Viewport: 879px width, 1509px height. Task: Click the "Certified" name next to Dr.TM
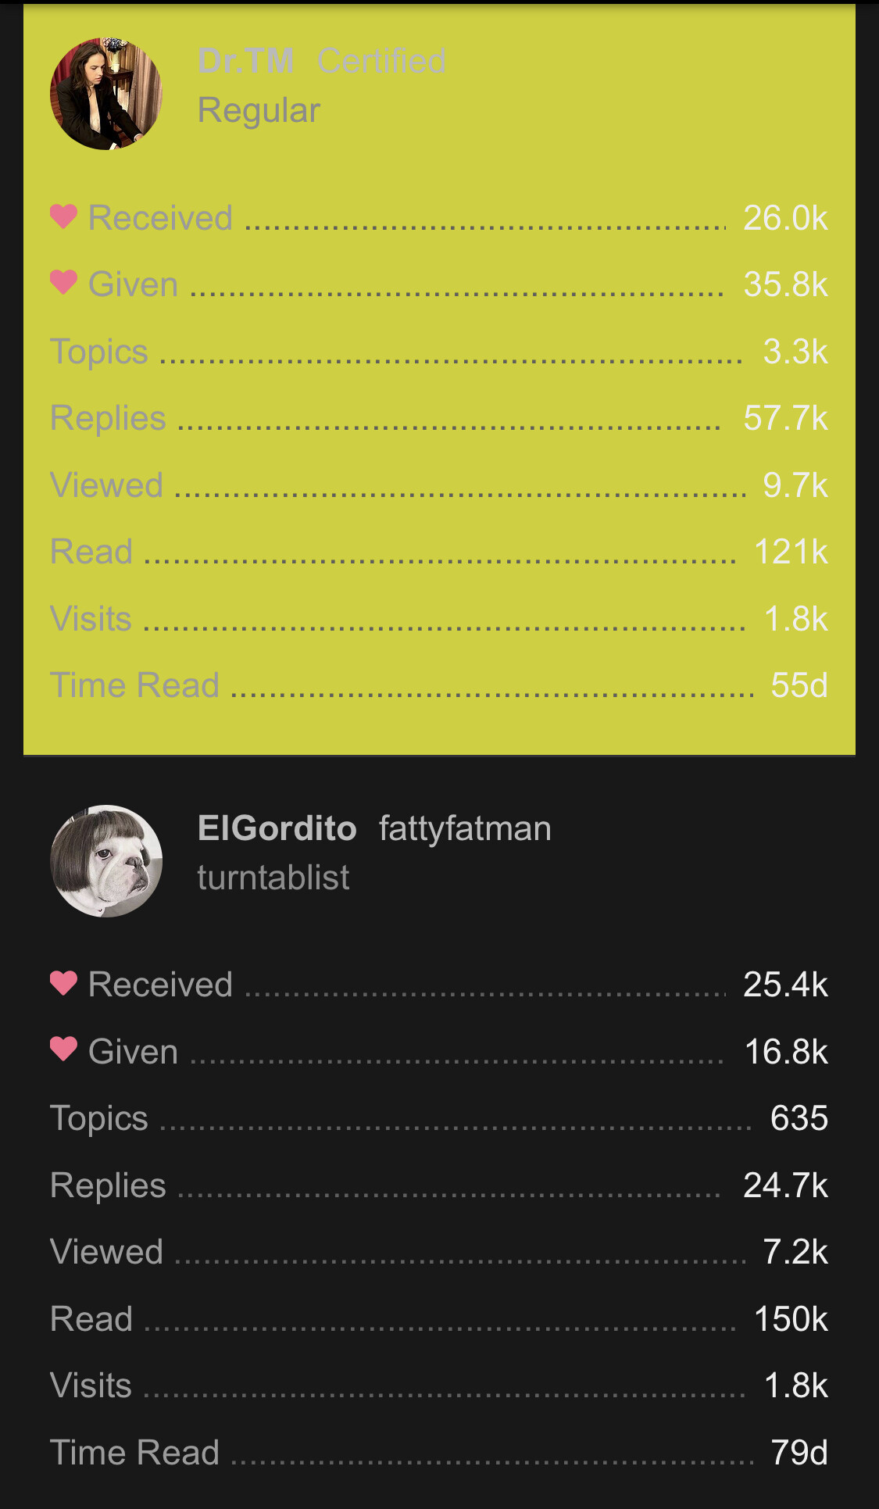pyautogui.click(x=381, y=61)
